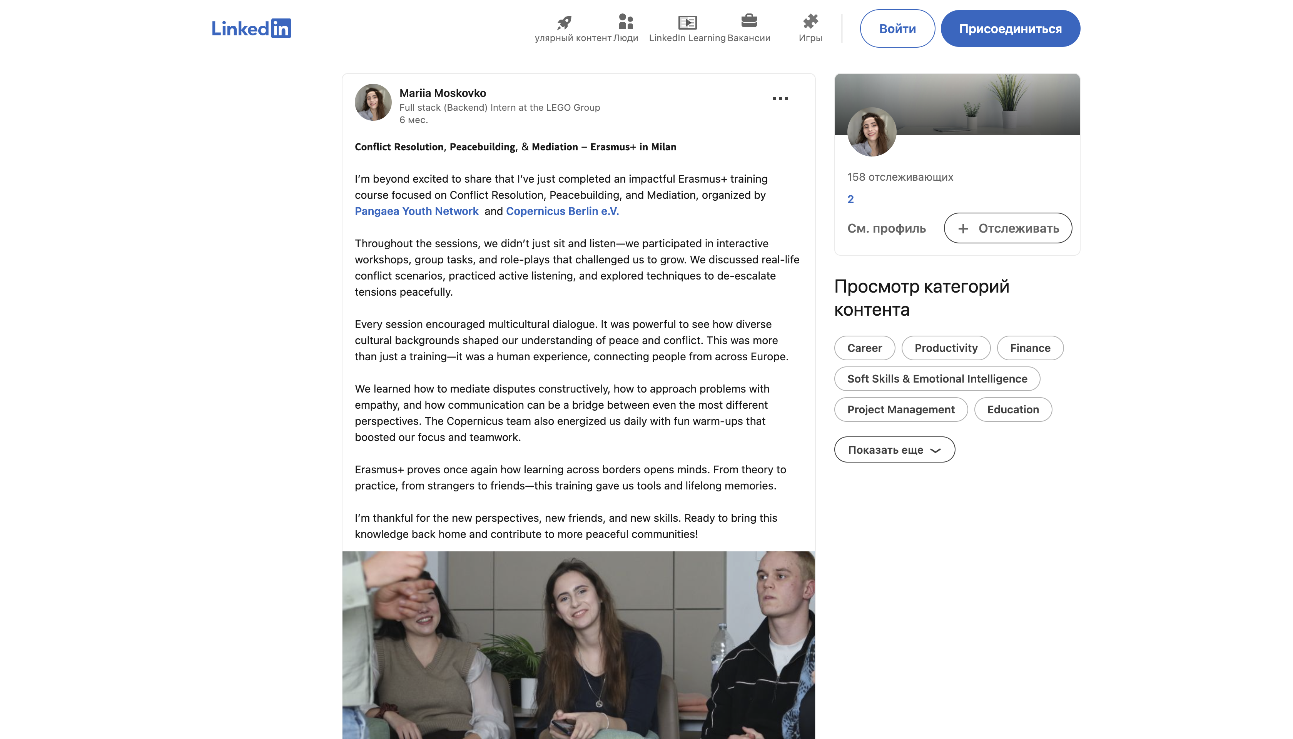Image resolution: width=1293 pixels, height=739 pixels.
Task: Open the post's three-dot options menu
Action: point(780,98)
